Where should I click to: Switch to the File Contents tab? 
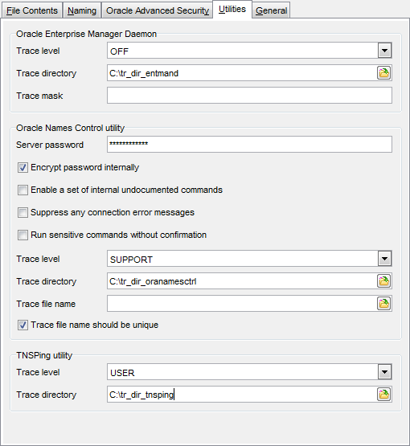click(x=32, y=10)
